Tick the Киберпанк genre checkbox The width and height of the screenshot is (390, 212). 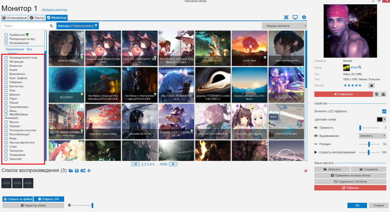[6, 82]
